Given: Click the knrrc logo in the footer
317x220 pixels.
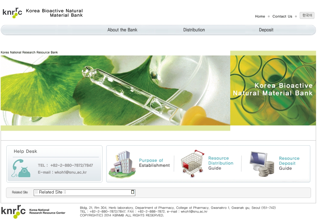Looking at the screenshot, I should click(13, 211).
